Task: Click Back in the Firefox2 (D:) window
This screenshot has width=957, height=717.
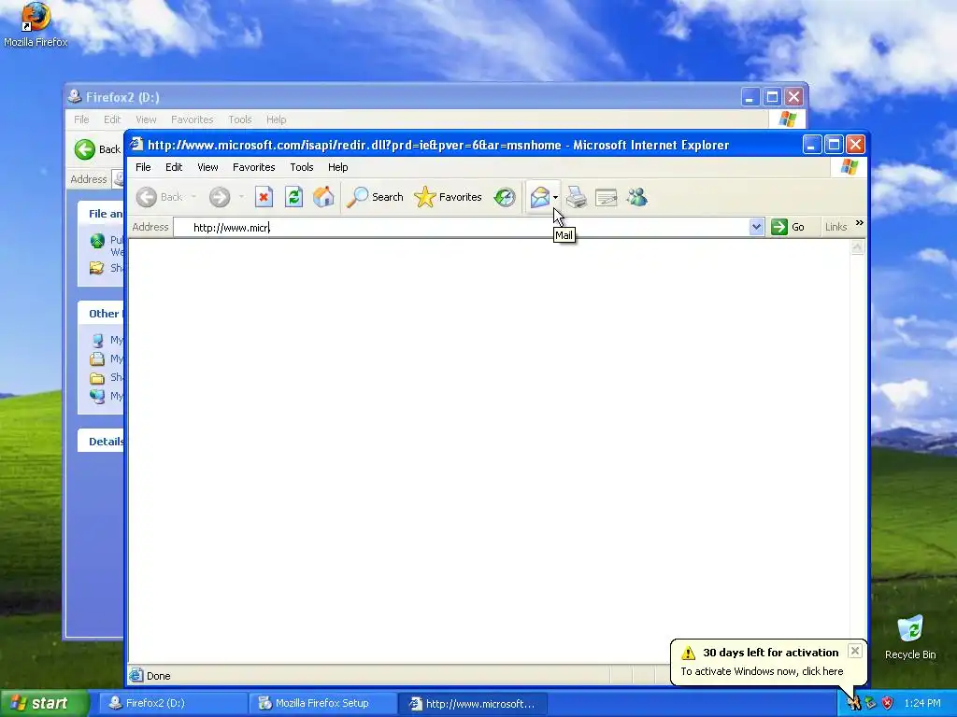Action: pos(97,149)
